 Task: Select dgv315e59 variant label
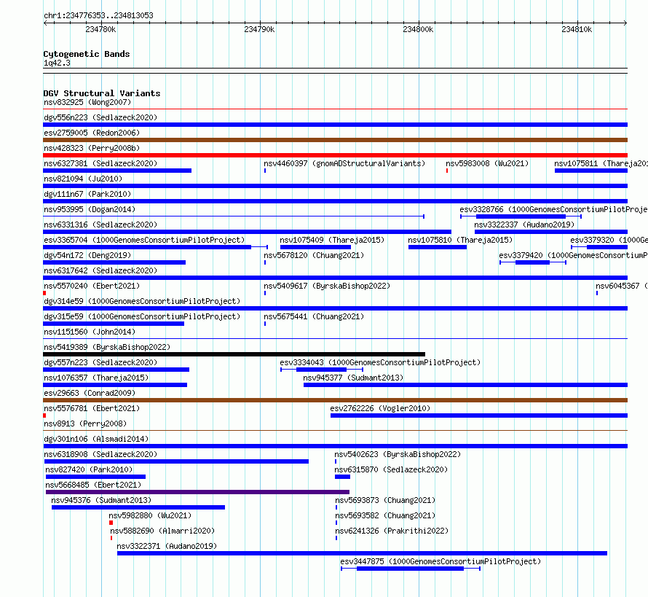(142, 316)
